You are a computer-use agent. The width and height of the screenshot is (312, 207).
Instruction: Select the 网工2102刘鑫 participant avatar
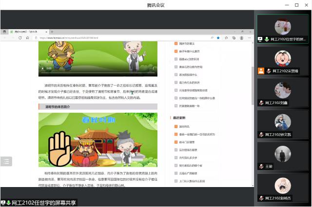tap(283, 90)
